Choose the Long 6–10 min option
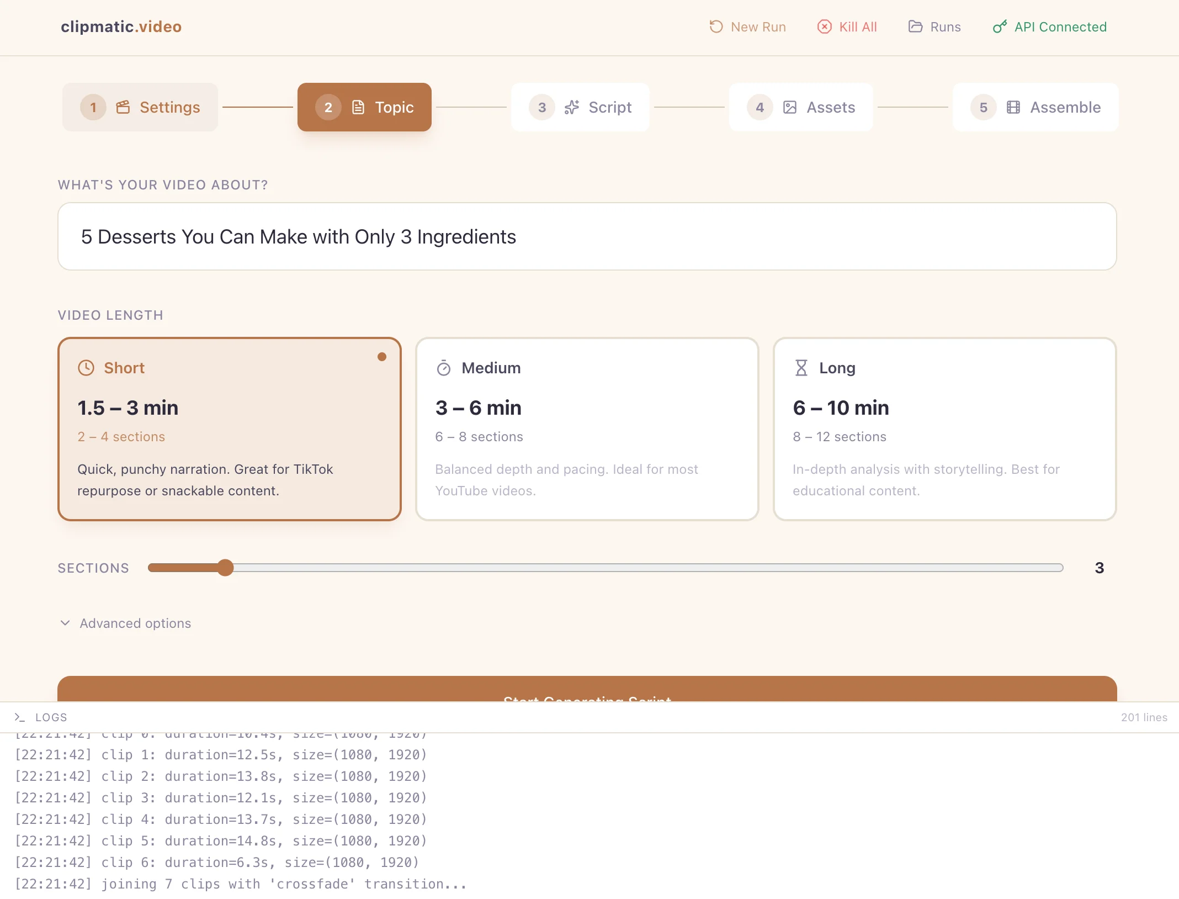The height and width of the screenshot is (899, 1179). [x=944, y=429]
